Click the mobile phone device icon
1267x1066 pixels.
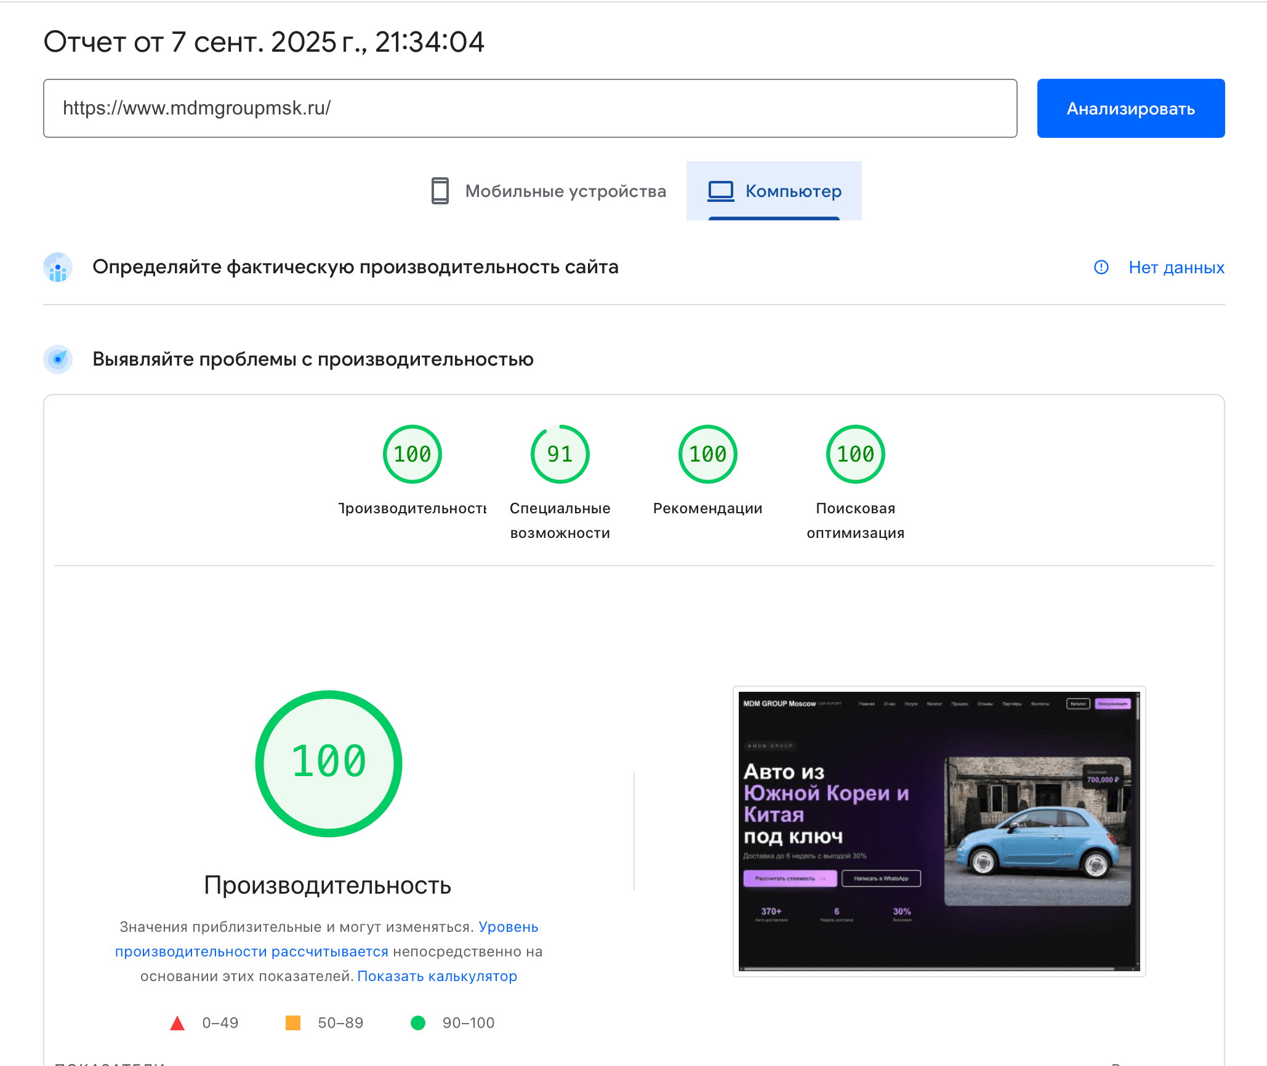440,191
